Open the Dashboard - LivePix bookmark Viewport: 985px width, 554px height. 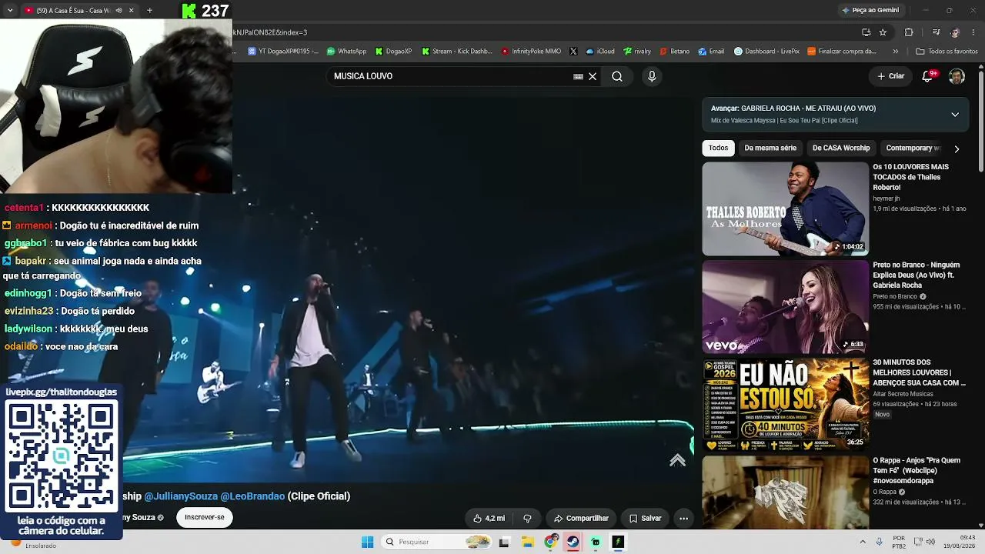[766, 52]
